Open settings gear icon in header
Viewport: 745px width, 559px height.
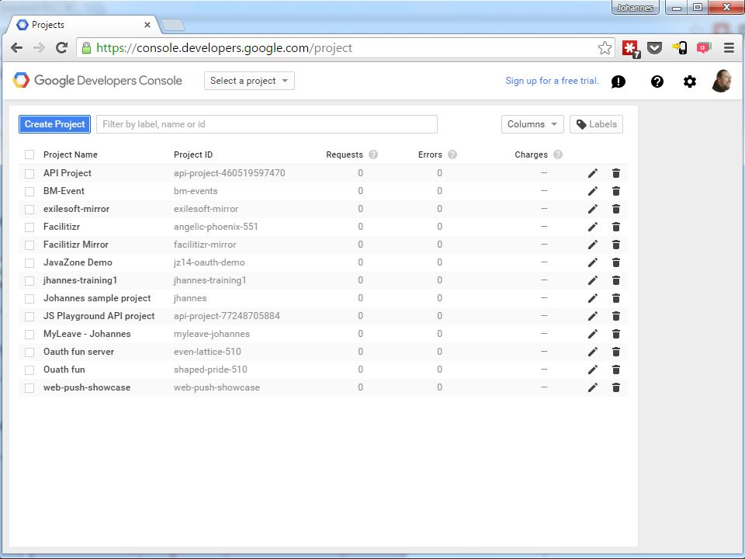(690, 82)
